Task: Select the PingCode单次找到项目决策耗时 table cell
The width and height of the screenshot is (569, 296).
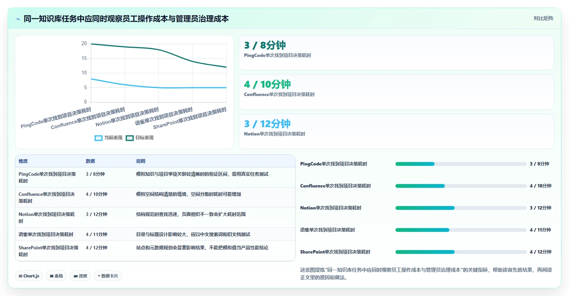Action: pyautogui.click(x=49, y=178)
